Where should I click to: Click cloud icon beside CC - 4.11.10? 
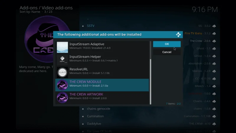[x=214, y=79]
